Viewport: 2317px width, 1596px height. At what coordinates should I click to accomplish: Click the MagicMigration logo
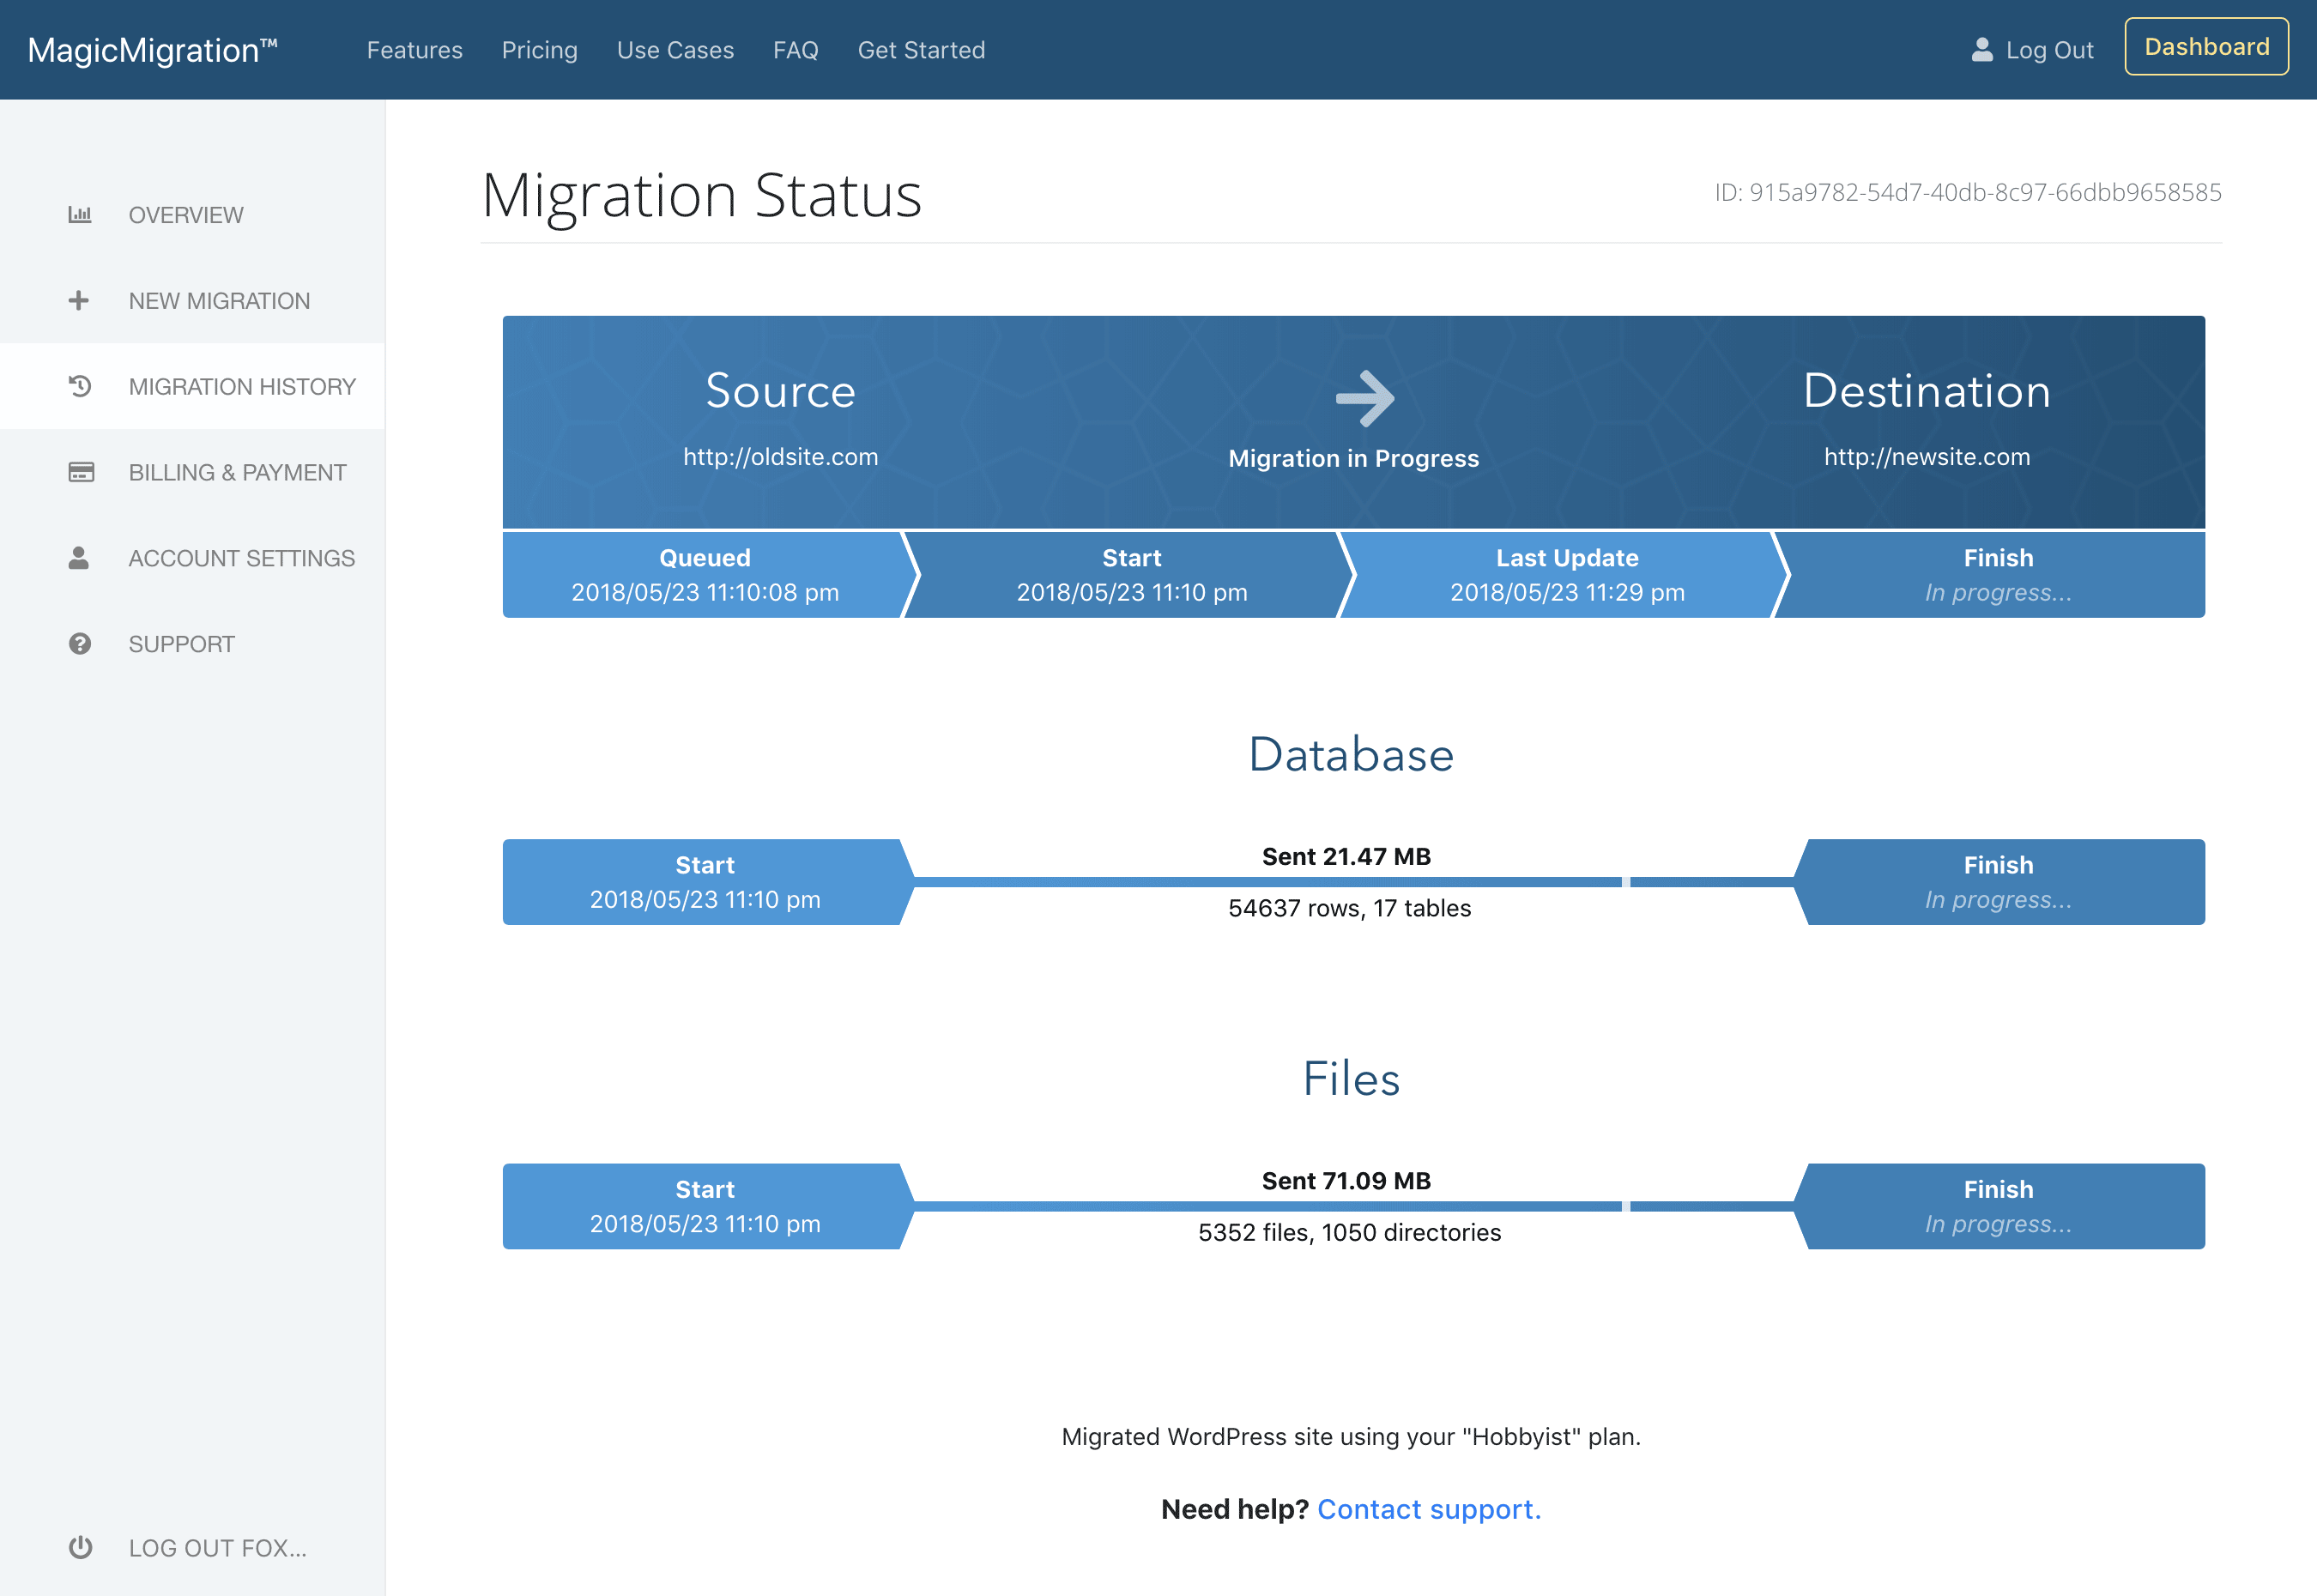(x=153, y=50)
